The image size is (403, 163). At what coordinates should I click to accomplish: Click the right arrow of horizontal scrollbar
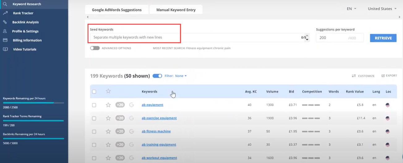click(400, 17)
